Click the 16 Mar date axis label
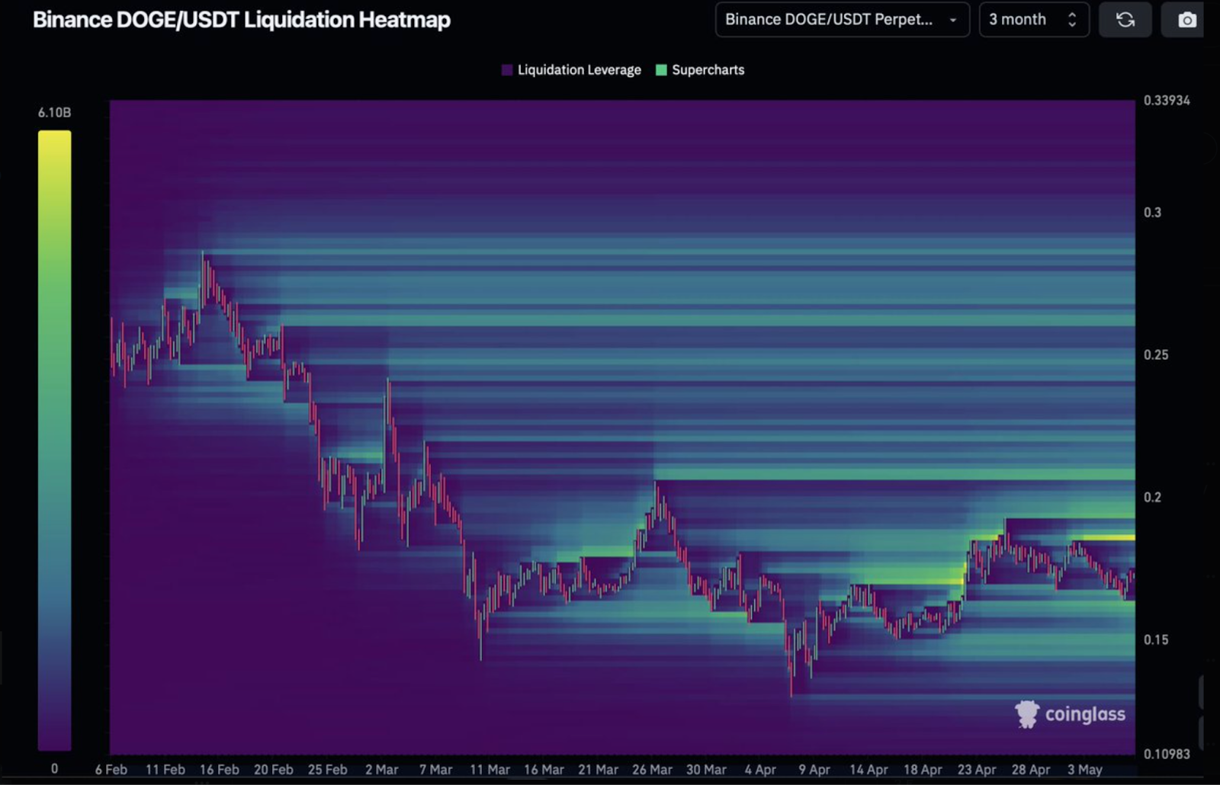This screenshot has width=1220, height=785. (544, 770)
